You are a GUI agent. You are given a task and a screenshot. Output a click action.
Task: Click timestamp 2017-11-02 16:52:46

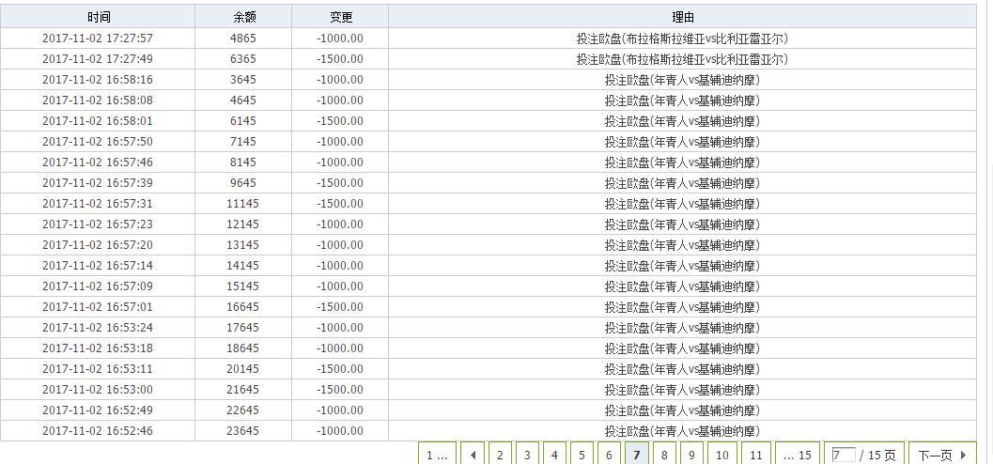[98, 430]
